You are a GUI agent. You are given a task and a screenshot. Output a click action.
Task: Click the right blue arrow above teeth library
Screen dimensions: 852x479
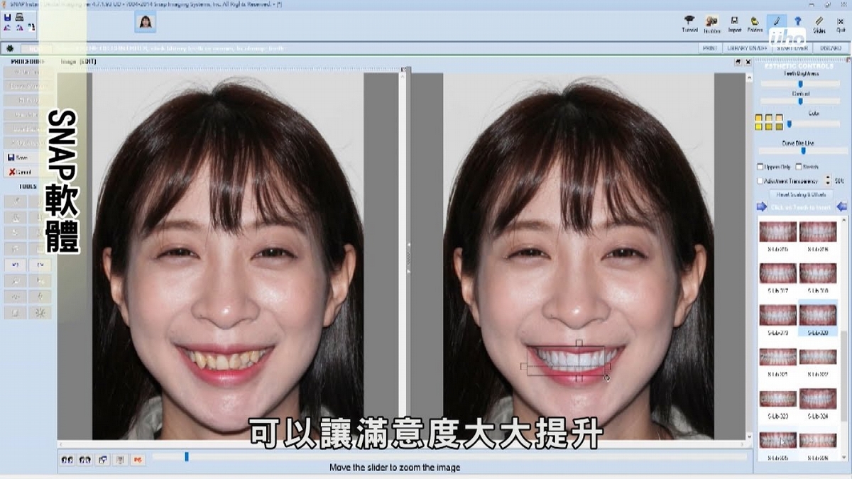tap(842, 207)
